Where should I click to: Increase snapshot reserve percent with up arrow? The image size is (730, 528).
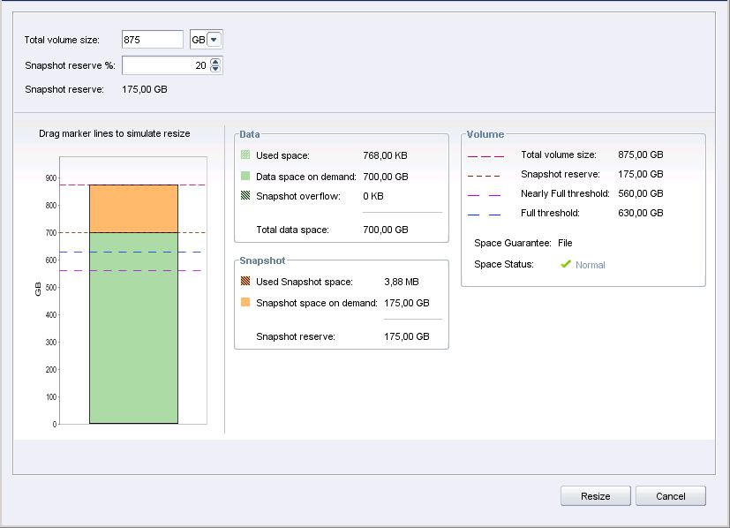pyautogui.click(x=216, y=61)
